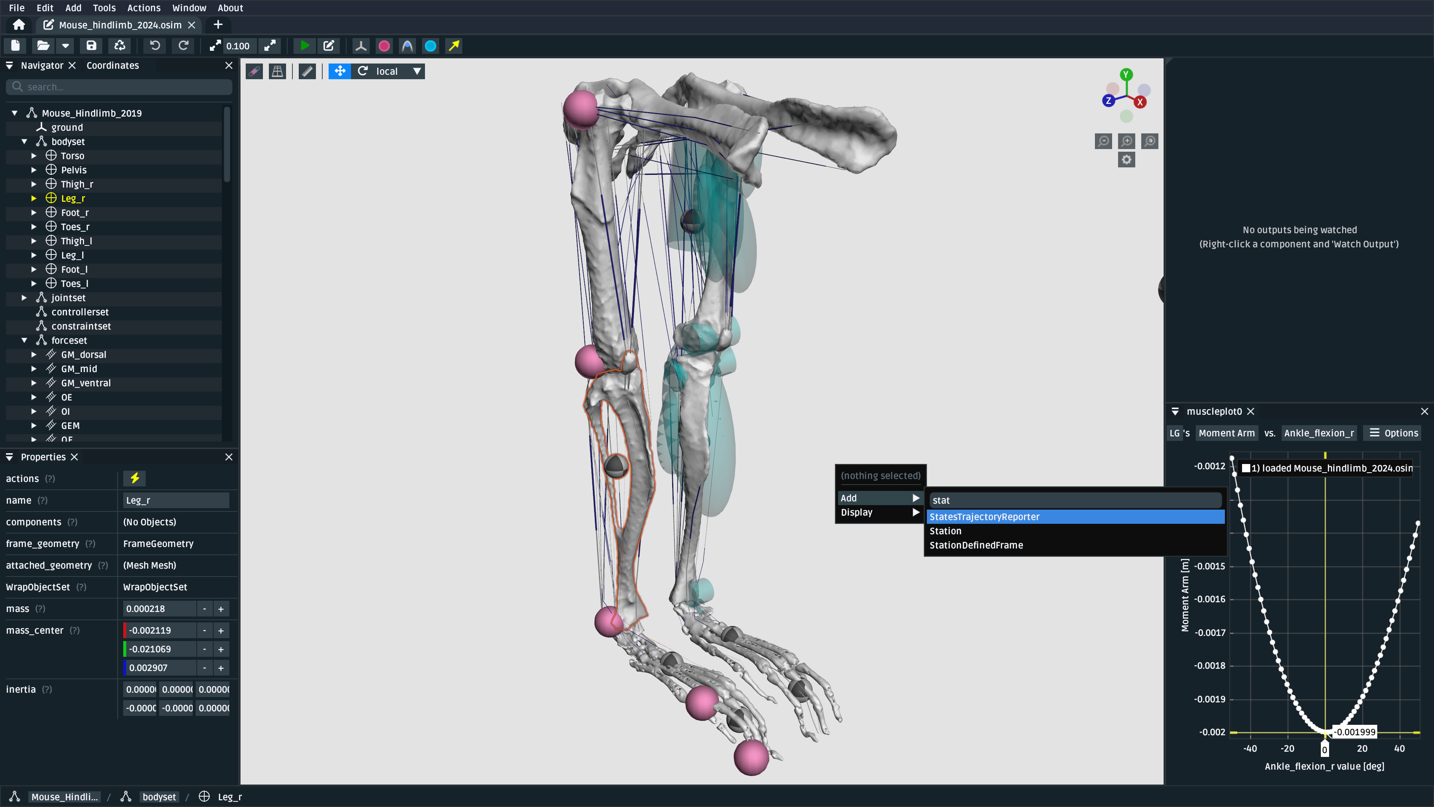Undo the last action
Viewport: 1434px width, 807px height.
[x=155, y=46]
